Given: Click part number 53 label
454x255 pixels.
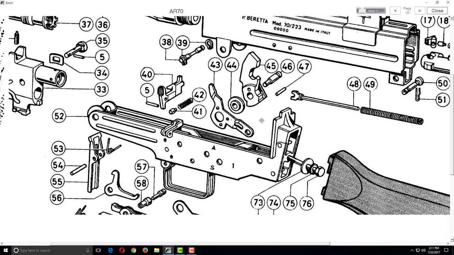Looking at the screenshot, I should coord(58,149).
